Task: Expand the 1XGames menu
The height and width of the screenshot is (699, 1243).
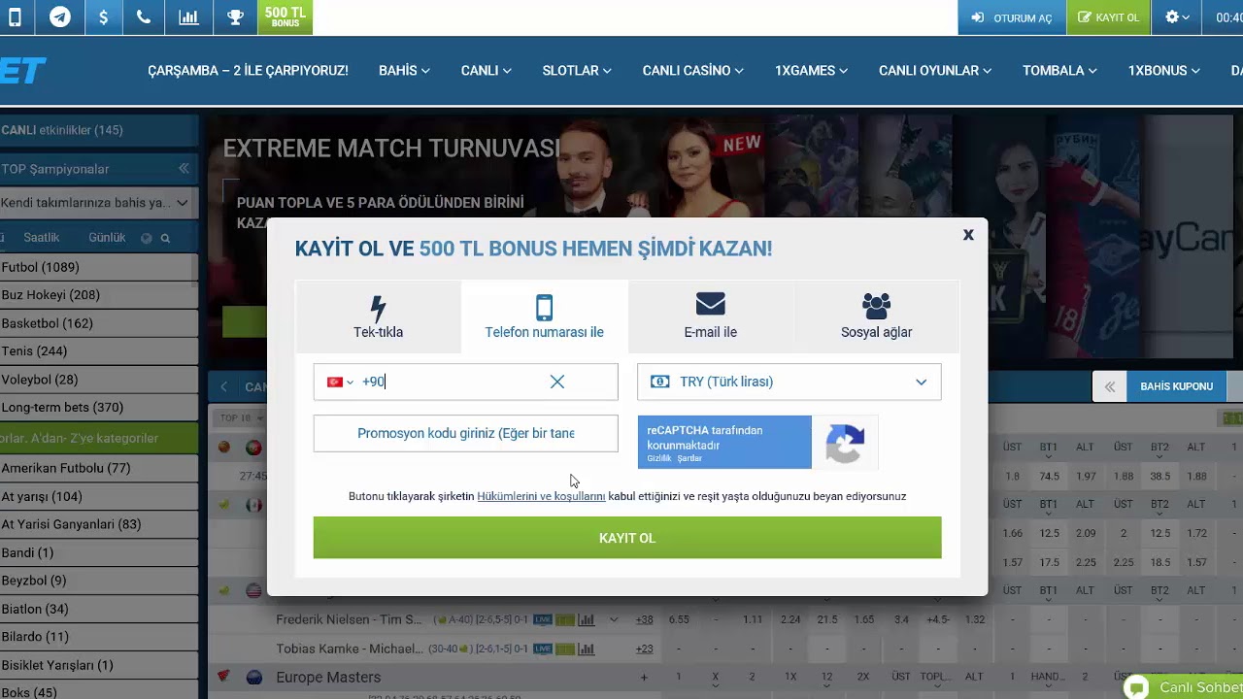Action: [811, 71]
